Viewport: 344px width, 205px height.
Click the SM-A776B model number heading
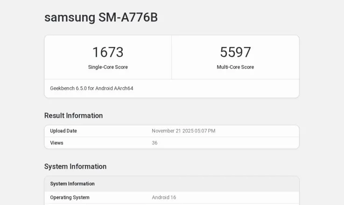[x=128, y=17]
